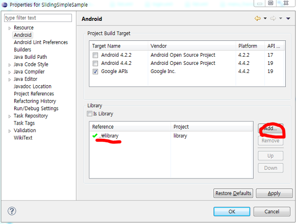Click the help question mark icon

click(12, 211)
